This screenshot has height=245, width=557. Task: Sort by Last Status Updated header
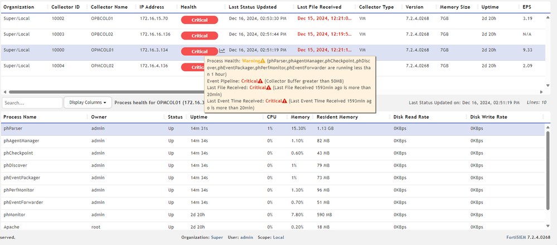(253, 7)
